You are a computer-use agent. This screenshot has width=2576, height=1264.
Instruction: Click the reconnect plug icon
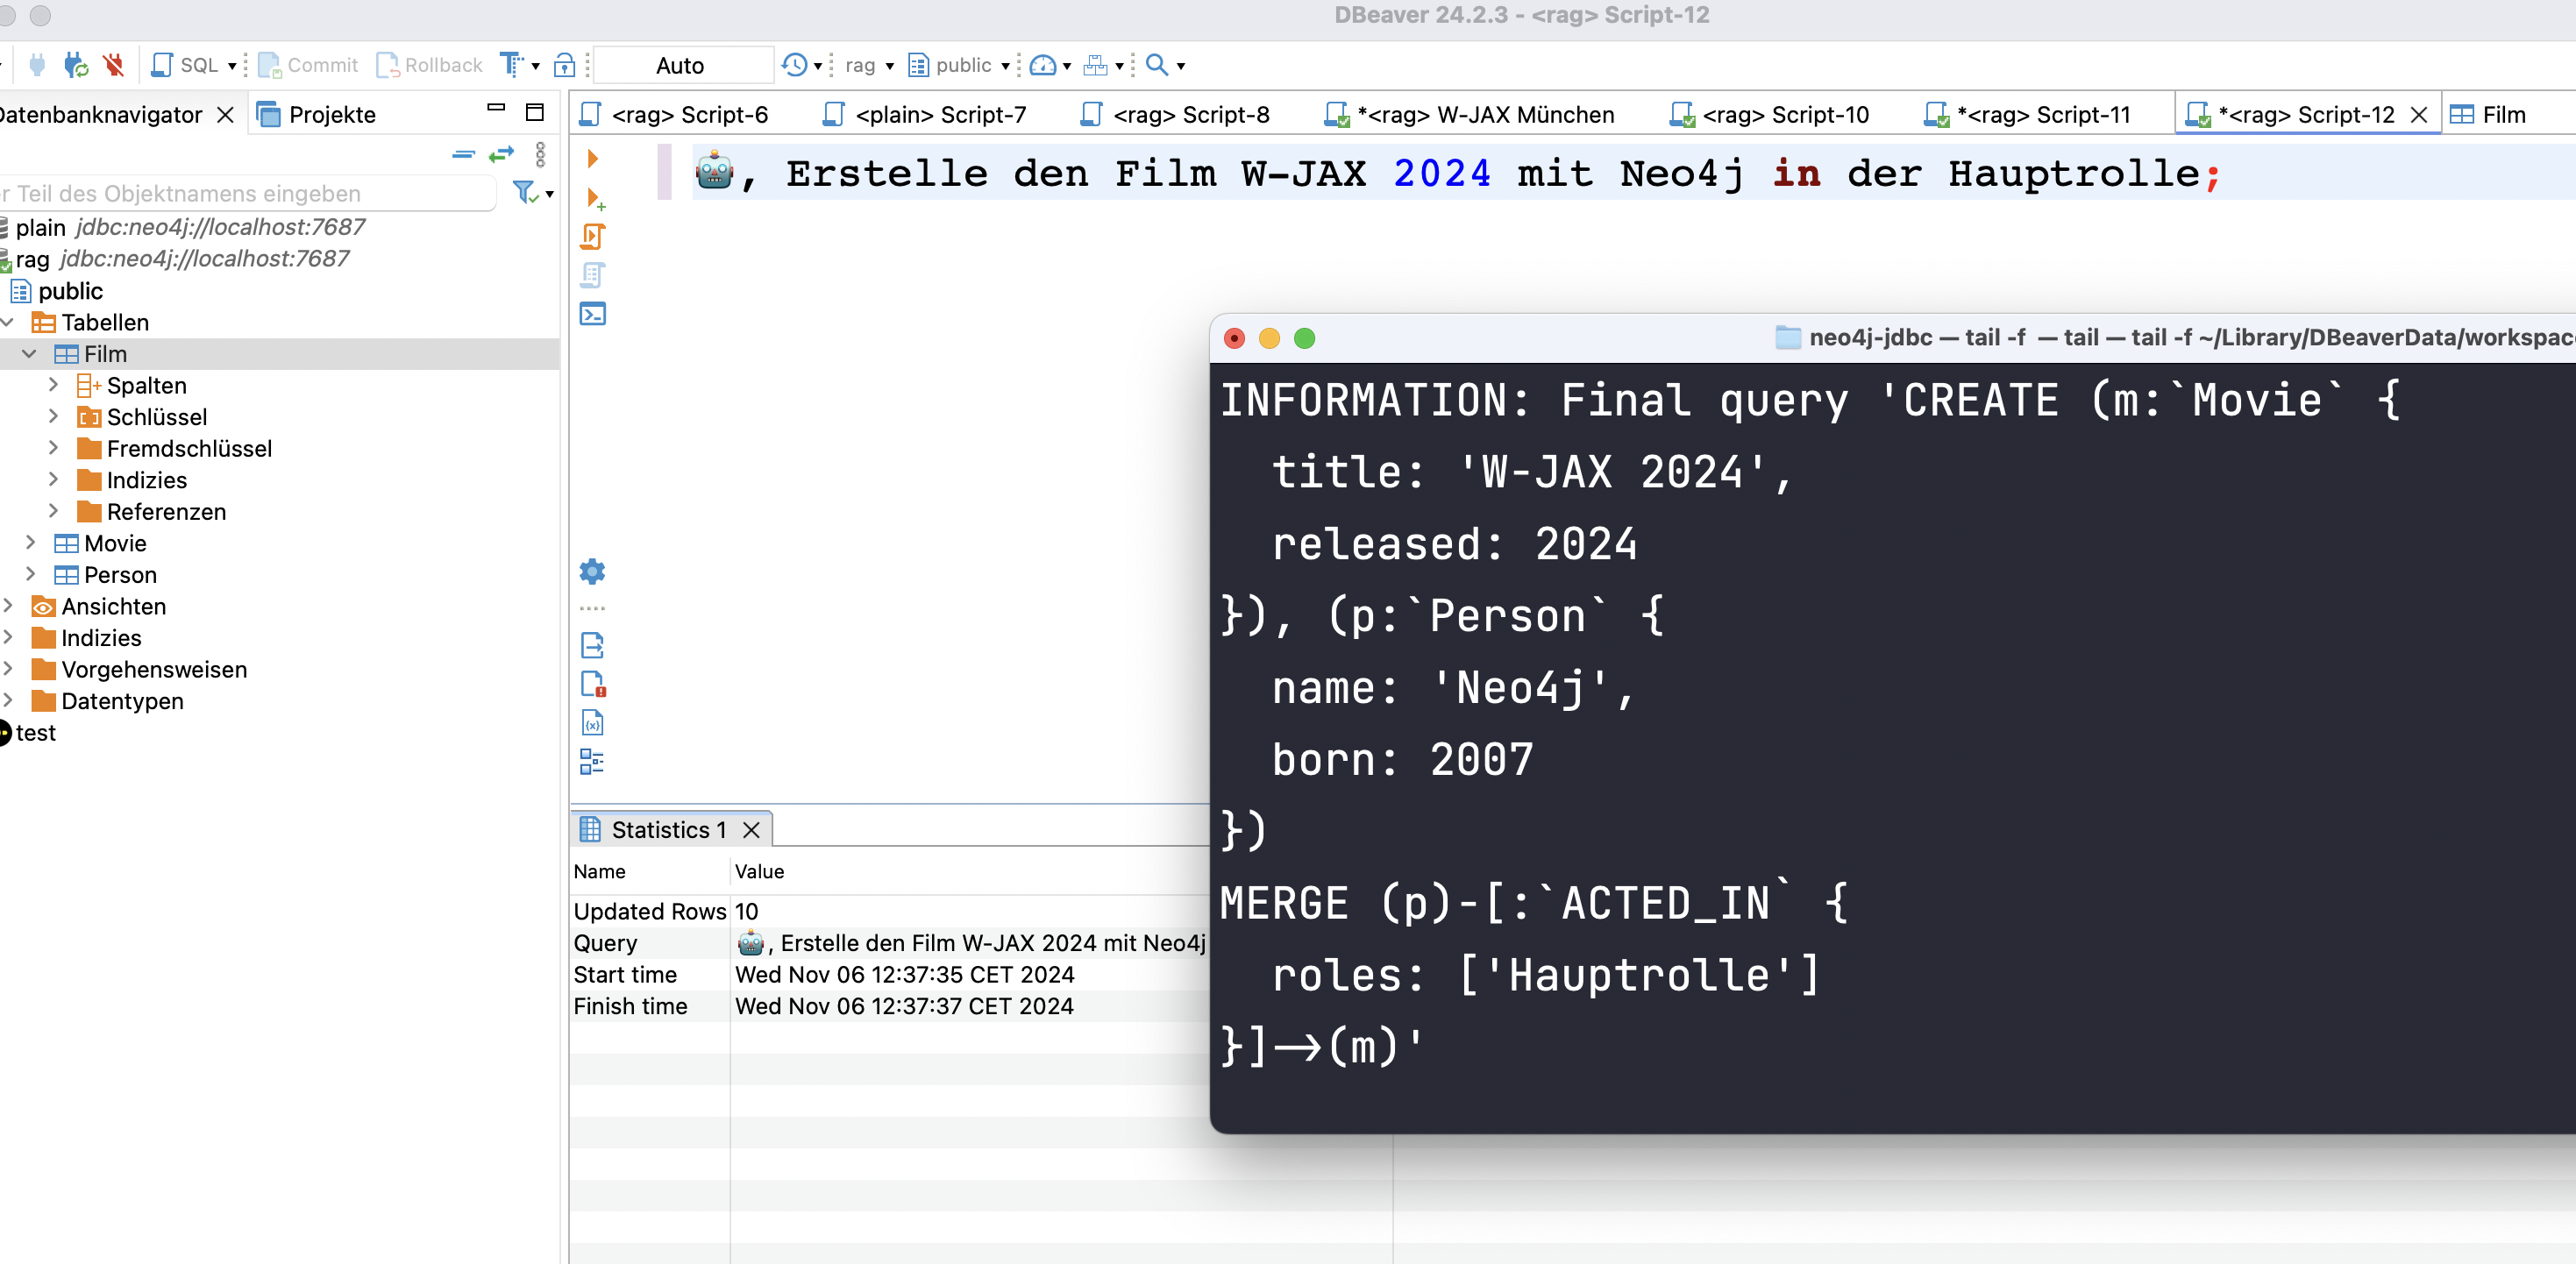(x=76, y=65)
